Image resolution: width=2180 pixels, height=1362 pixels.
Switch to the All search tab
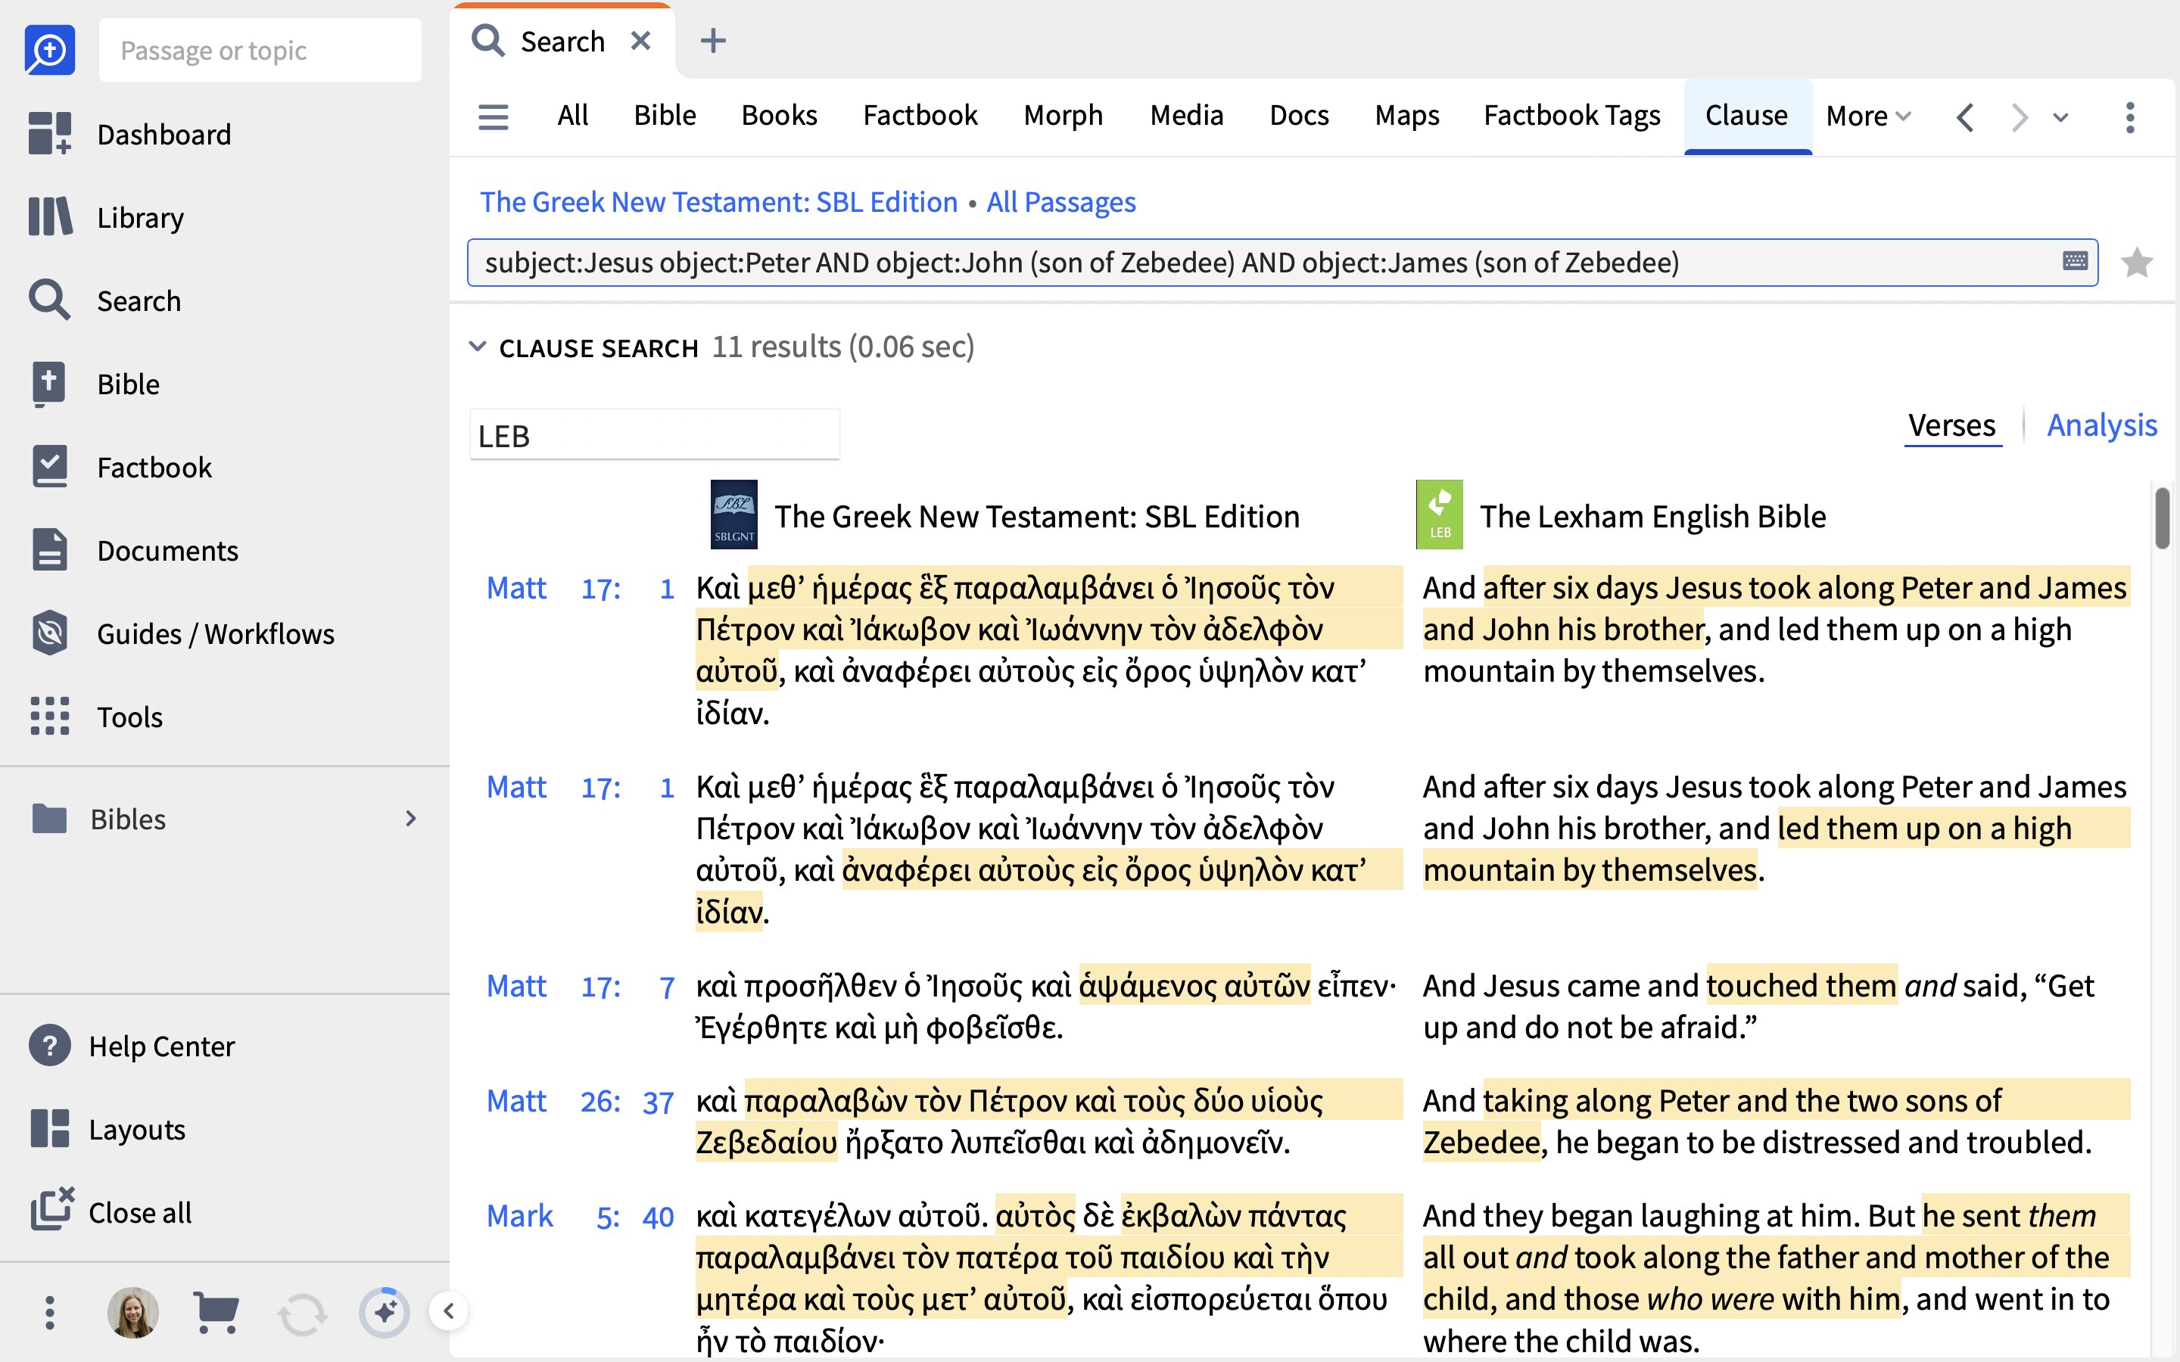click(x=572, y=115)
